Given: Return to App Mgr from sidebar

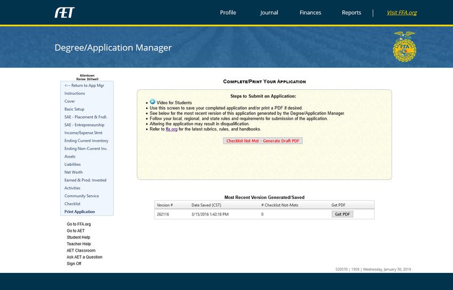Looking at the screenshot, I should (84, 86).
